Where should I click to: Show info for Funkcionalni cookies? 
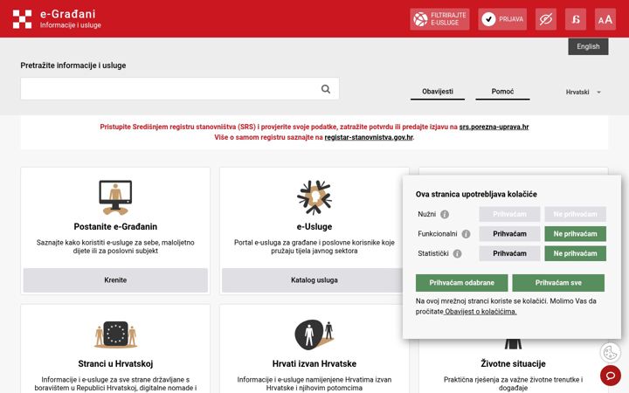466,234
